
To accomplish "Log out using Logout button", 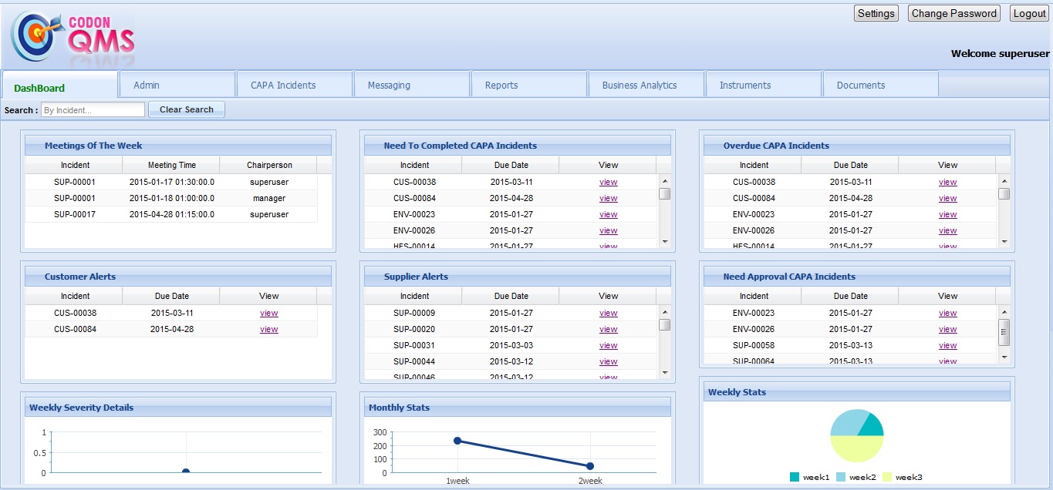I will point(1029,13).
